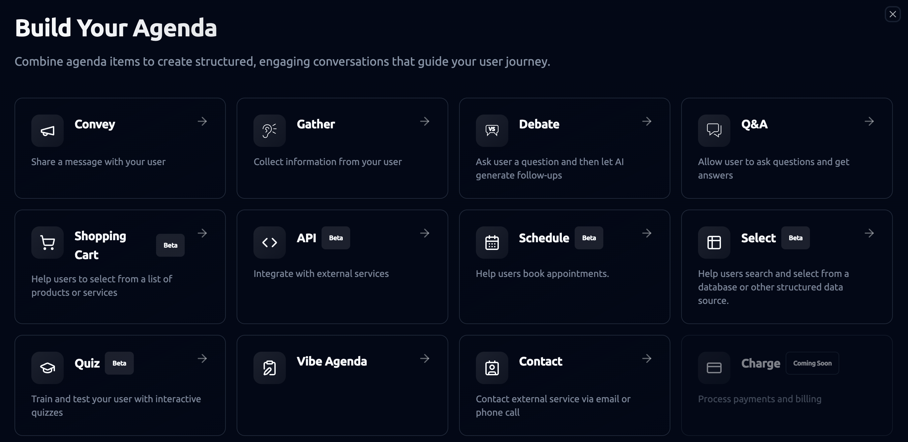Open the Debate card arrow
The height and width of the screenshot is (442, 908).
(647, 122)
